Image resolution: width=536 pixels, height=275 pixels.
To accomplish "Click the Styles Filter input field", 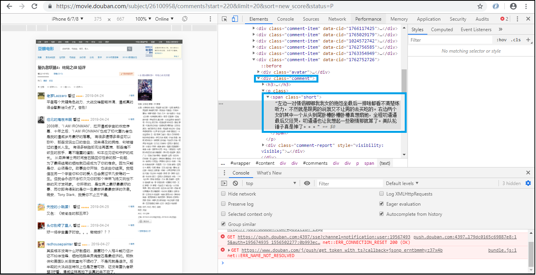I will pos(450,40).
